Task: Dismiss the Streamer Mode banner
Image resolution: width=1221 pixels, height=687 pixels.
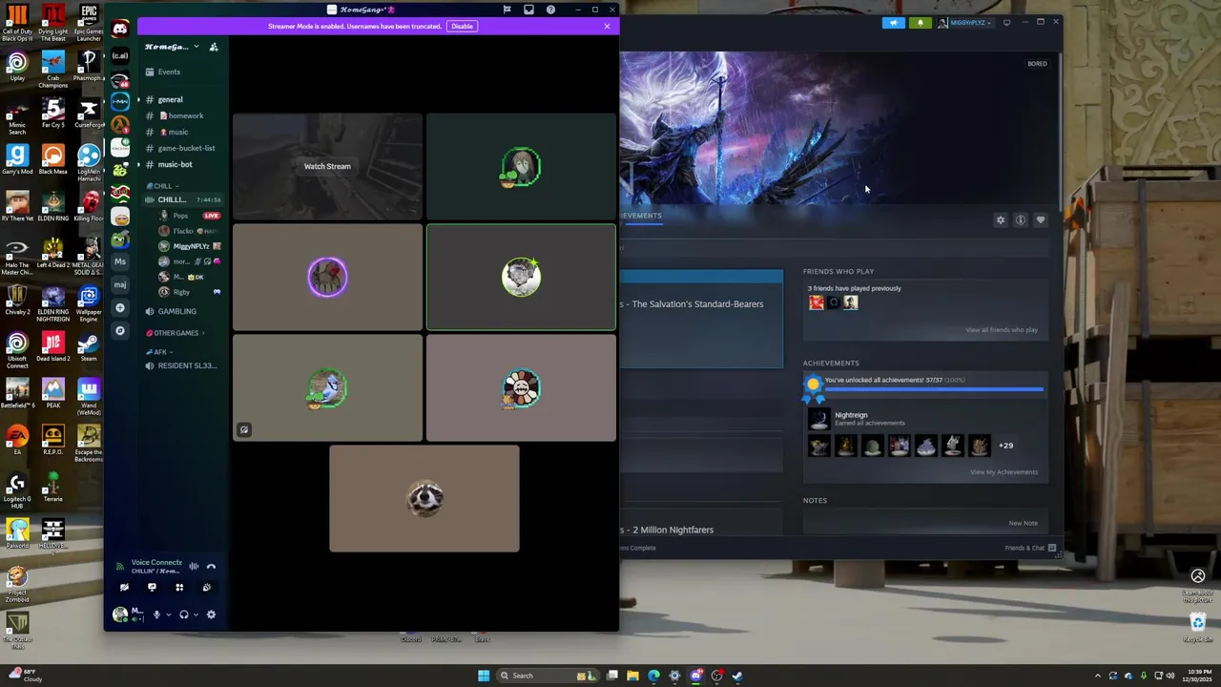Action: tap(607, 26)
